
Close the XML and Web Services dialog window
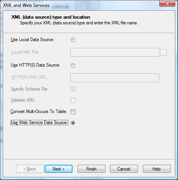pos(167,3)
